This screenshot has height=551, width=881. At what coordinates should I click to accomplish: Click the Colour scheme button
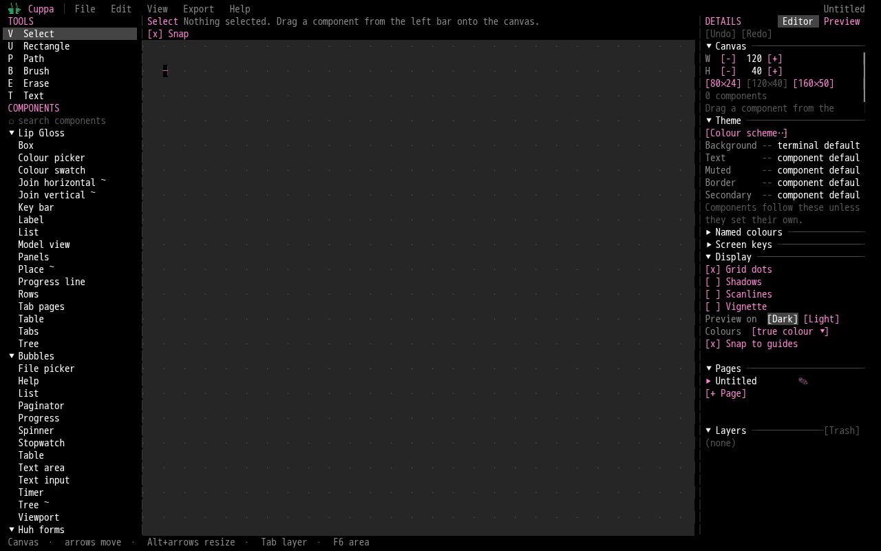click(x=746, y=133)
